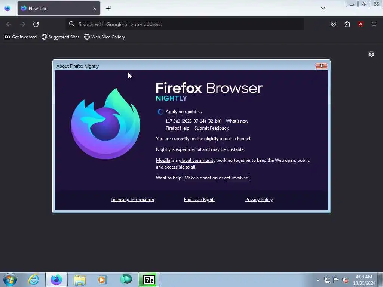Click Firefox Nightly taskbar button
The height and width of the screenshot is (287, 383).
pyautogui.click(x=56, y=280)
